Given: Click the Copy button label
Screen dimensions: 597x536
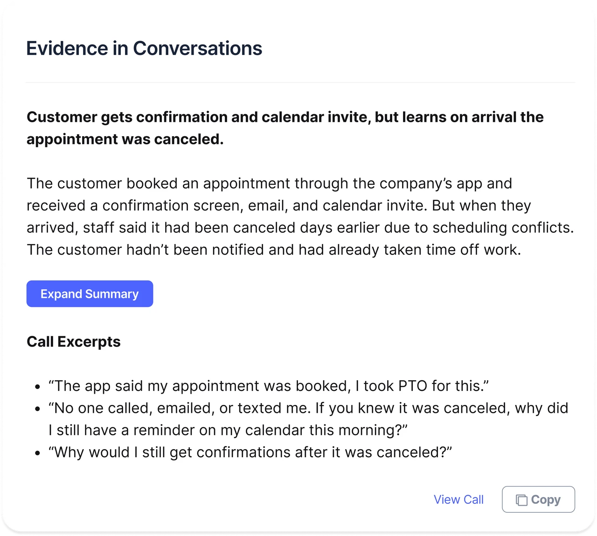Looking at the screenshot, I should click(546, 500).
